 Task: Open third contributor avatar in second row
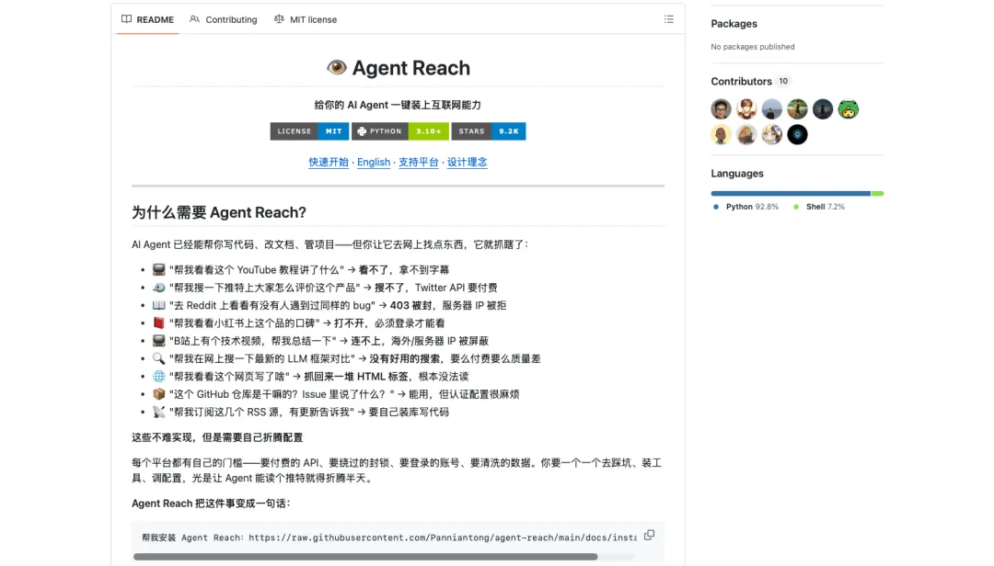click(771, 134)
